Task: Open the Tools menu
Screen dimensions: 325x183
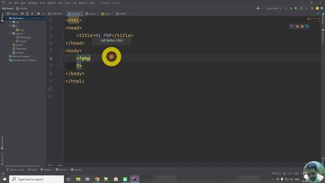Action: 68,3
